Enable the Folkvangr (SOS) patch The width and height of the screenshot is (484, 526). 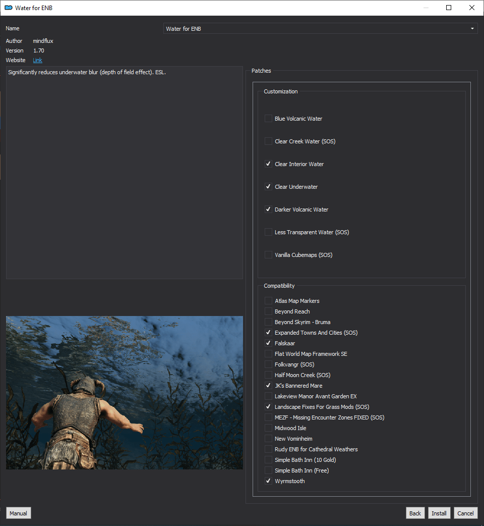(268, 364)
